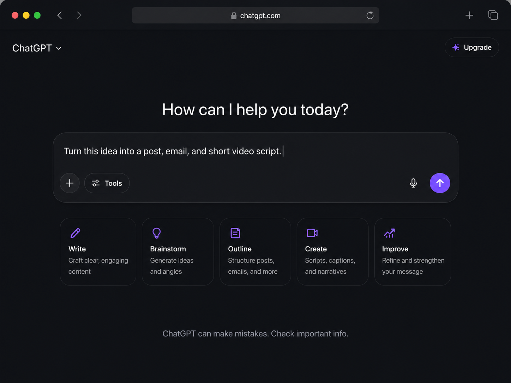Attach a file using the plus button

[70, 183]
